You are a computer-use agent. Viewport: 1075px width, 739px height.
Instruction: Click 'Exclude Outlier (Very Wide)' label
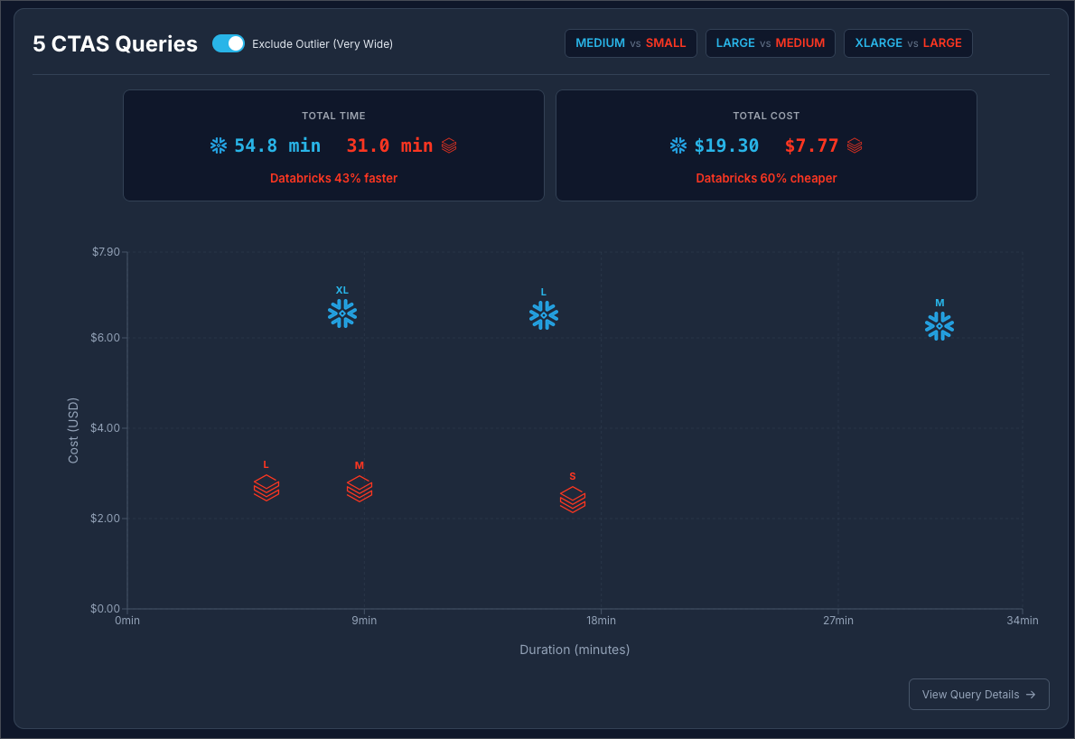tap(322, 44)
